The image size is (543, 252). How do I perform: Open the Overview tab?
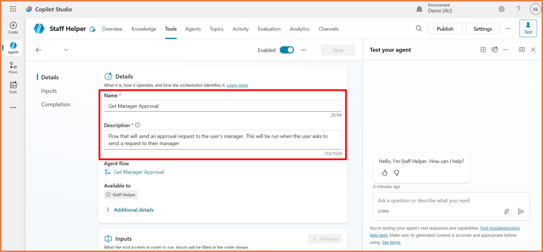click(x=112, y=29)
